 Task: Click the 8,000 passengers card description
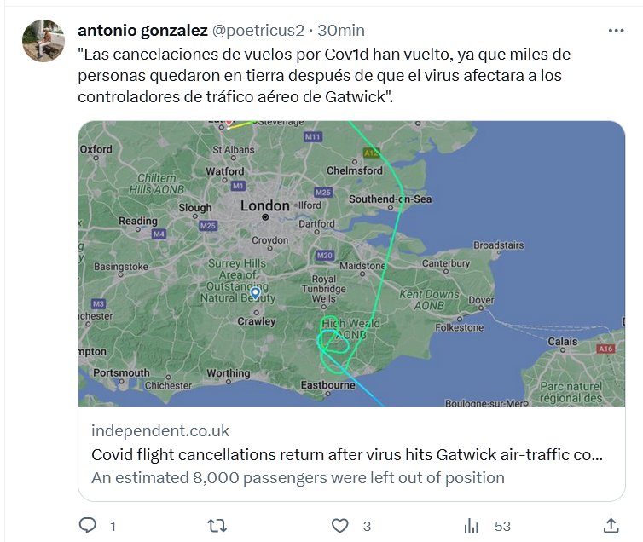(x=298, y=477)
